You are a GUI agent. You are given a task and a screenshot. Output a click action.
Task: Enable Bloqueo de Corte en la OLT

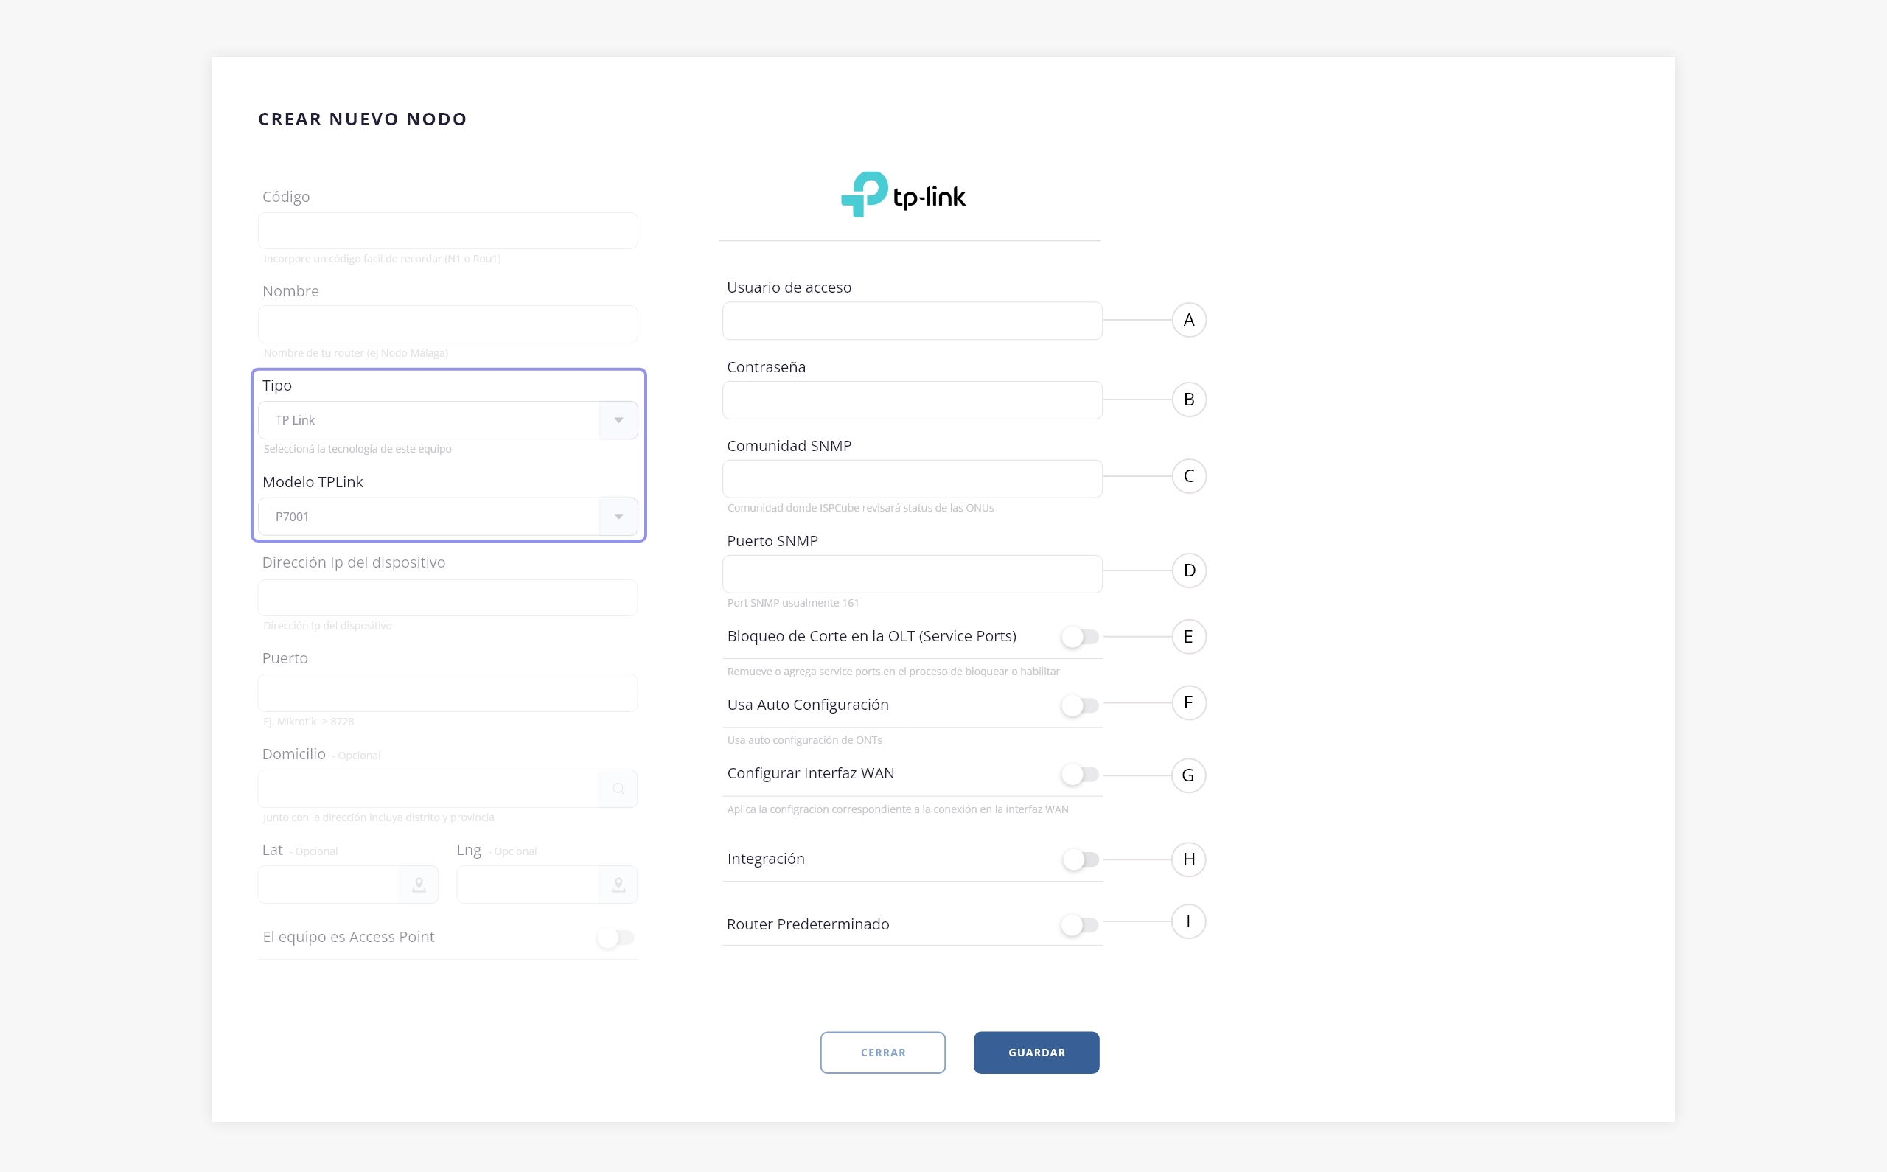1081,637
